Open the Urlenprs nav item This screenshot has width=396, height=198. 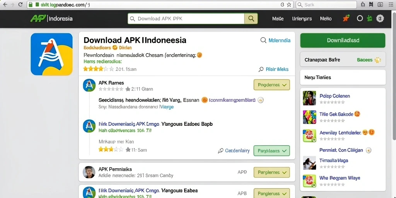302,19
